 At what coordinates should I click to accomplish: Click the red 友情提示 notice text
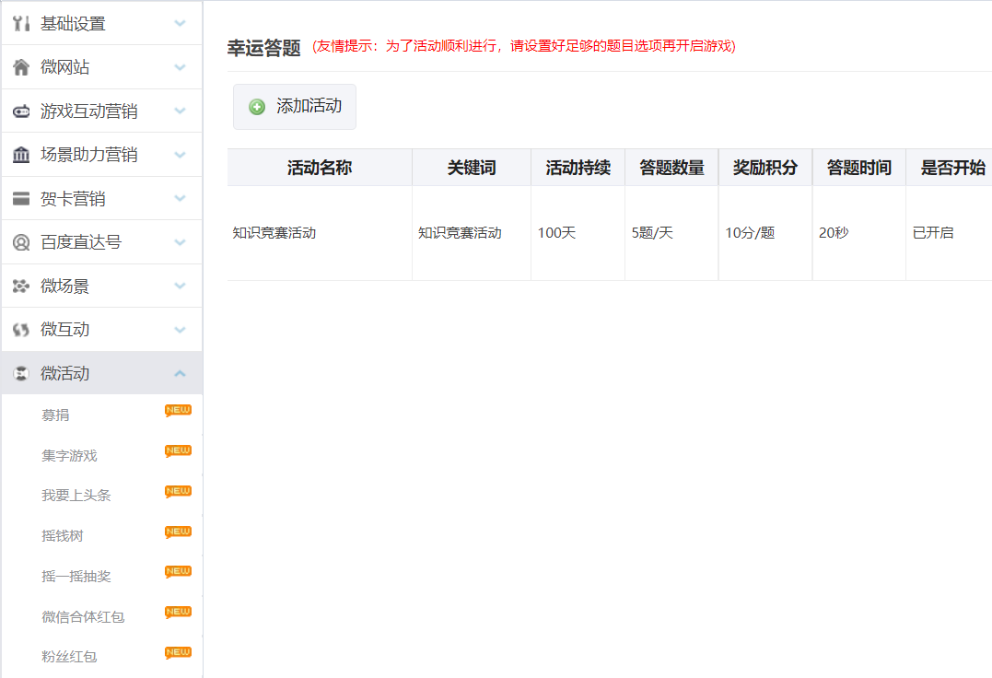pos(524,46)
